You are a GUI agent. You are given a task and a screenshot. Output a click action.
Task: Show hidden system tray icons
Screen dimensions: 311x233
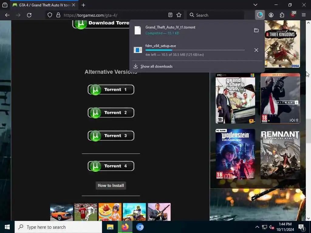(257, 227)
